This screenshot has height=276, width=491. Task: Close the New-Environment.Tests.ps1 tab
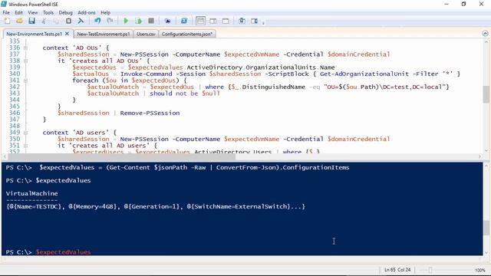pyautogui.click(x=67, y=34)
